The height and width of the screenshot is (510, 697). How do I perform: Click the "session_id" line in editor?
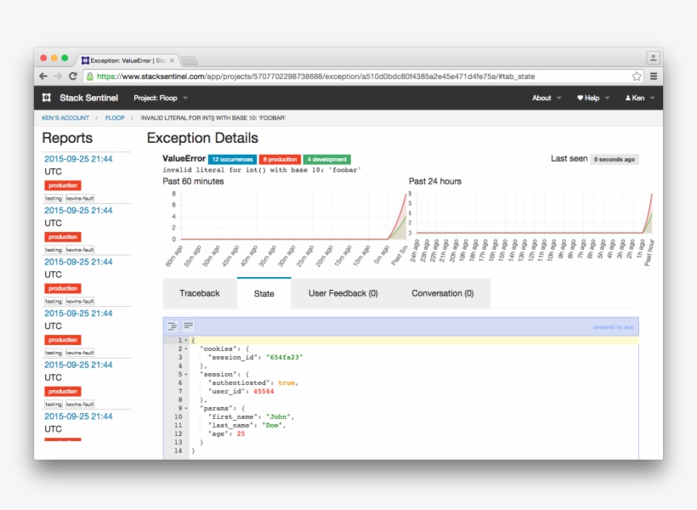[255, 358]
